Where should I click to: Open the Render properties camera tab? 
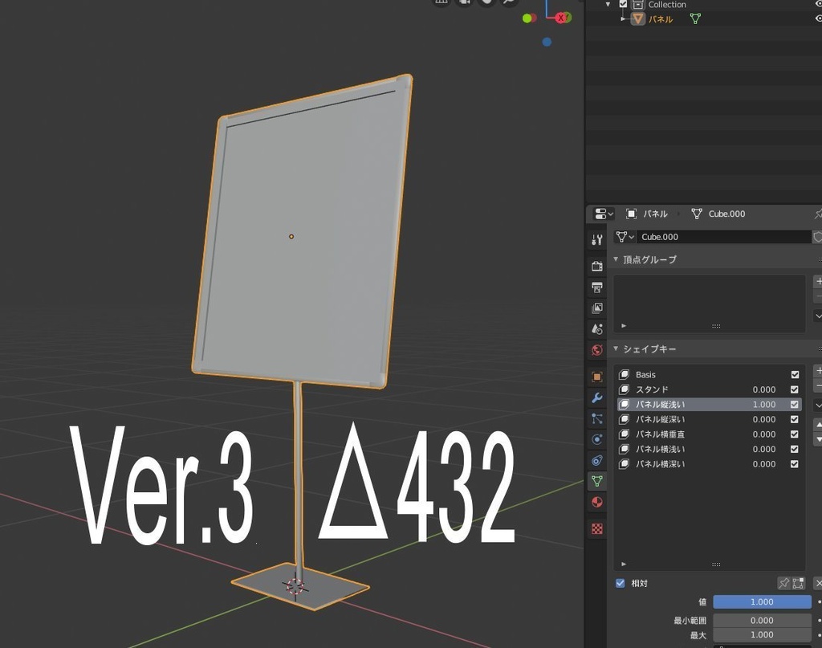click(x=597, y=266)
